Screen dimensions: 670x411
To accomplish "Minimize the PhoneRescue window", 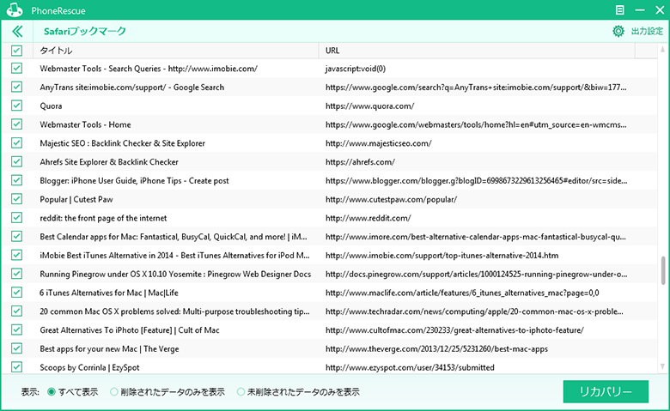I will pos(640,9).
